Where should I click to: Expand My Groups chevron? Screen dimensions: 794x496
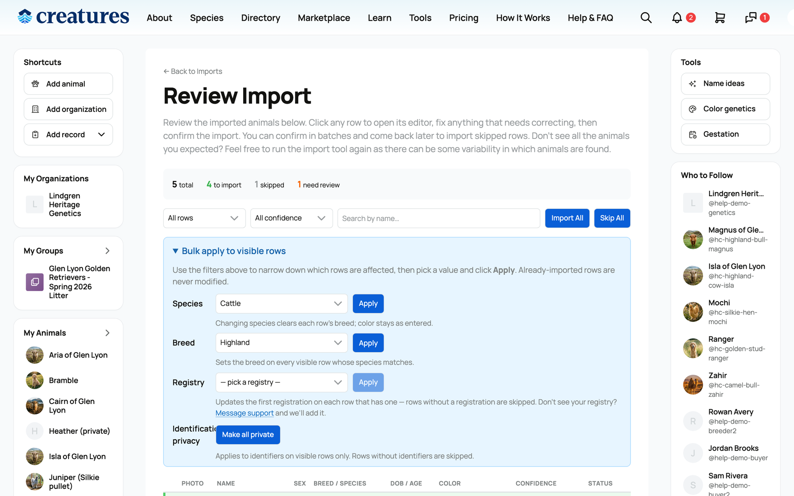[x=107, y=251]
